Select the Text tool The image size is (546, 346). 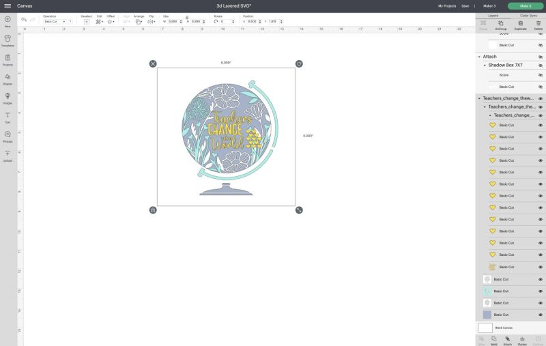pos(8,115)
